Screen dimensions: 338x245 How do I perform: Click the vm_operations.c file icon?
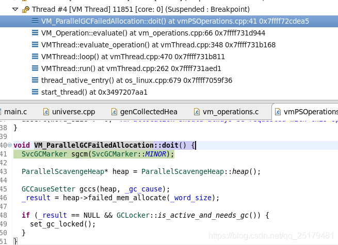tap(197, 112)
